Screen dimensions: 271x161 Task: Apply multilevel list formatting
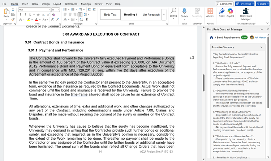tap(81, 10)
